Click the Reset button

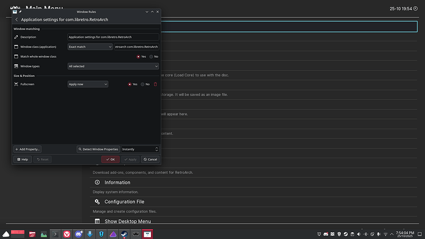[42, 160]
